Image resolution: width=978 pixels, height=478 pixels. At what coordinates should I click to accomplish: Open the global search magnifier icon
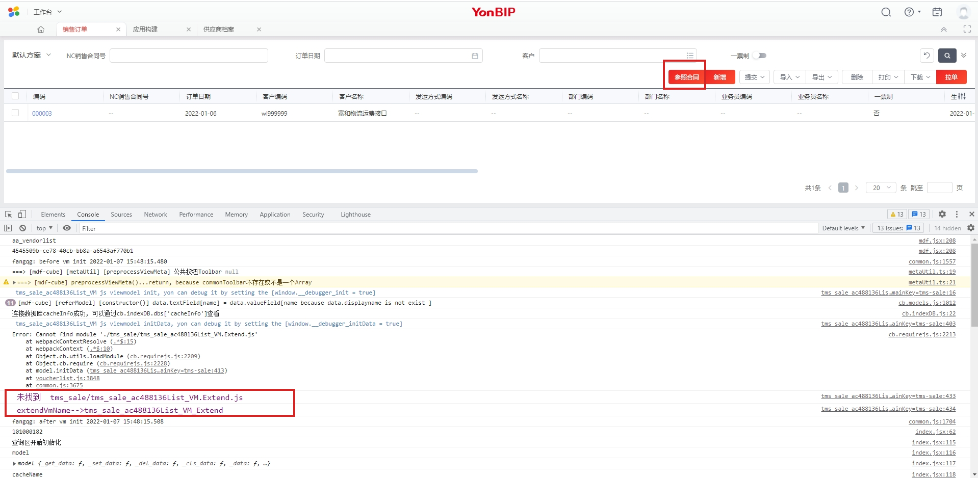tap(886, 12)
